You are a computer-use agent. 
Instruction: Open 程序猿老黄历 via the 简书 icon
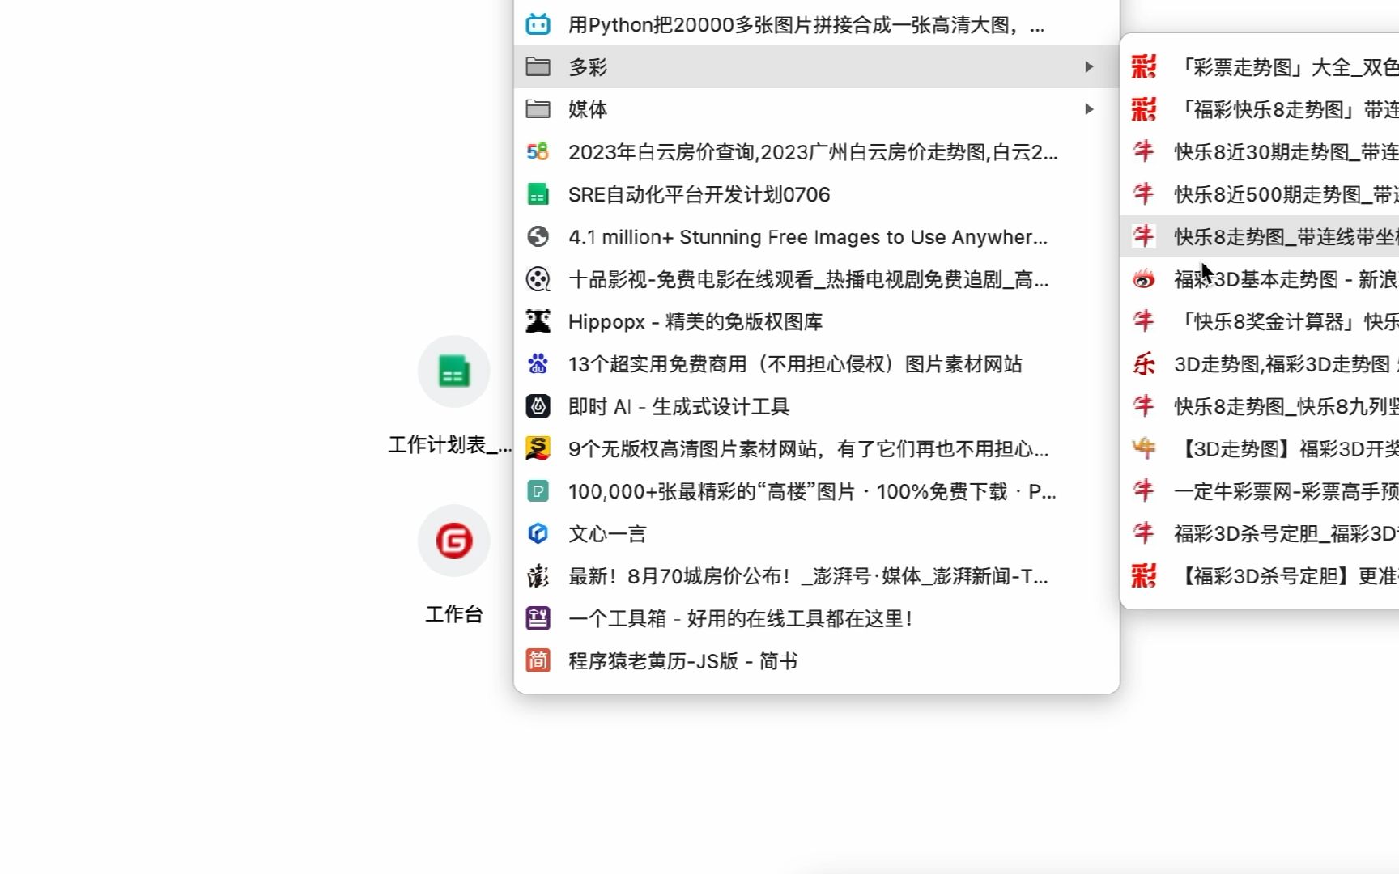537,660
